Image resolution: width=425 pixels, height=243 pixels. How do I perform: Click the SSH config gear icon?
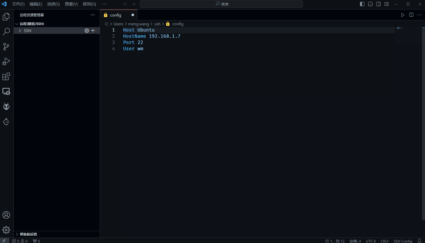click(x=87, y=31)
